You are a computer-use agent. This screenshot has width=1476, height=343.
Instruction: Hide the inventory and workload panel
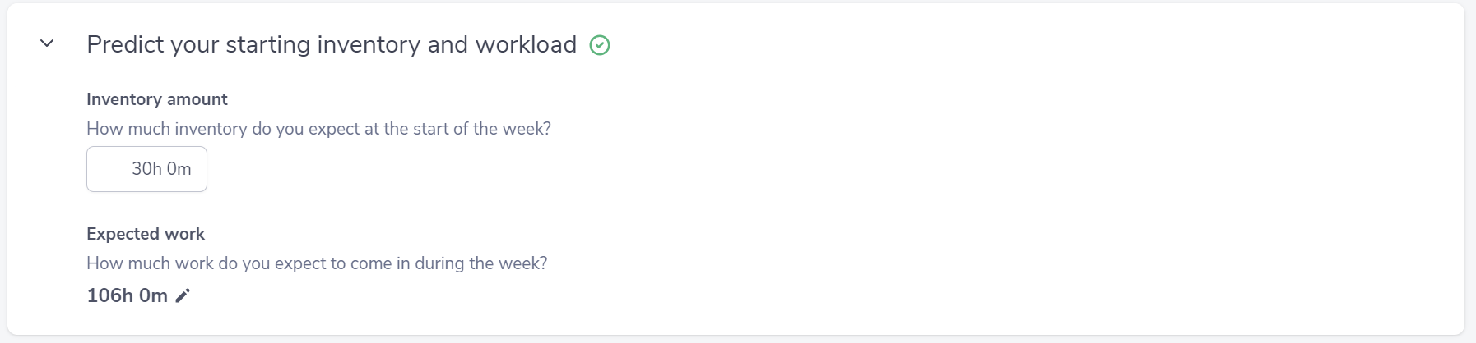(x=47, y=43)
